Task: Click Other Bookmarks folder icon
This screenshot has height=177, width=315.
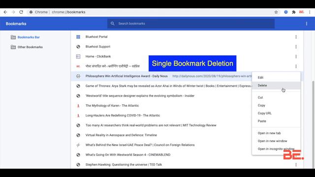Action: [13, 47]
